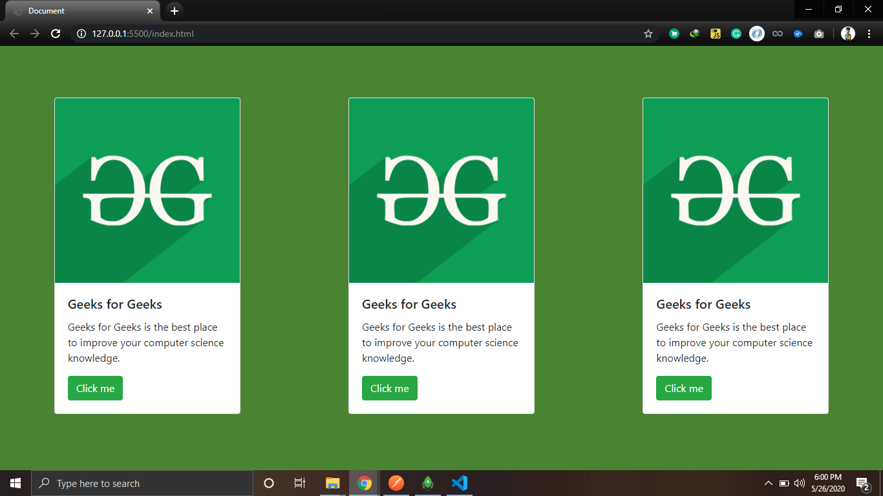View site information icon in address bar
Screen dimensions: 883x496
coord(81,34)
